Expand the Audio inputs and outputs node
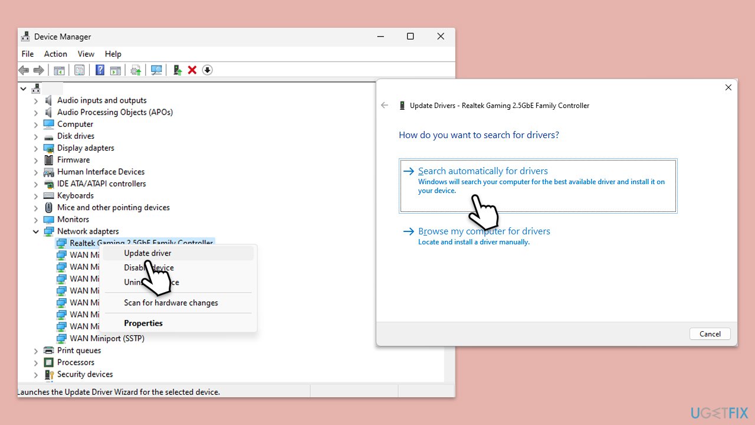The image size is (755, 425). click(36, 100)
